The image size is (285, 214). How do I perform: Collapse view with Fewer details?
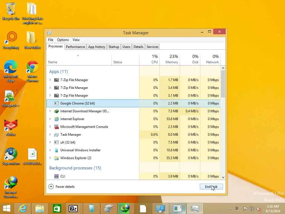click(x=62, y=187)
